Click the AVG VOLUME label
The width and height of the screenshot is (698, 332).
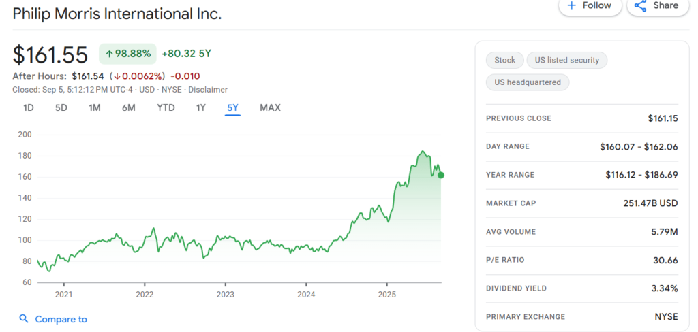click(x=511, y=232)
